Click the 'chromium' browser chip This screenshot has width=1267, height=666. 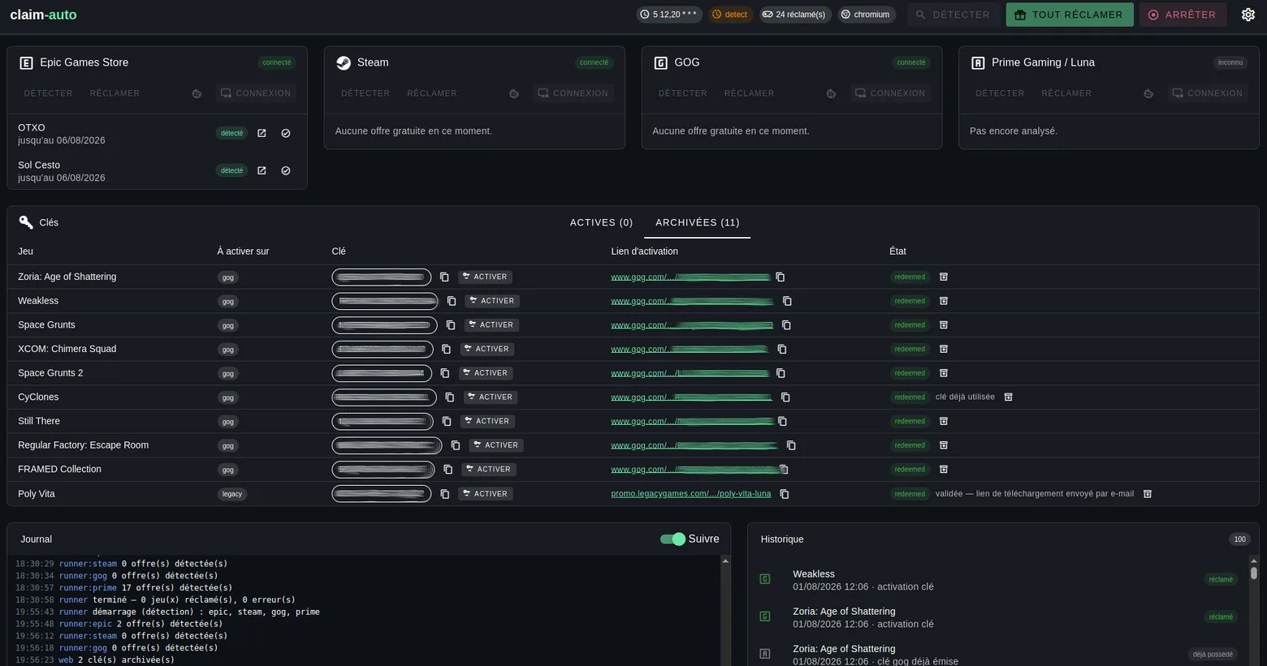[x=867, y=15]
